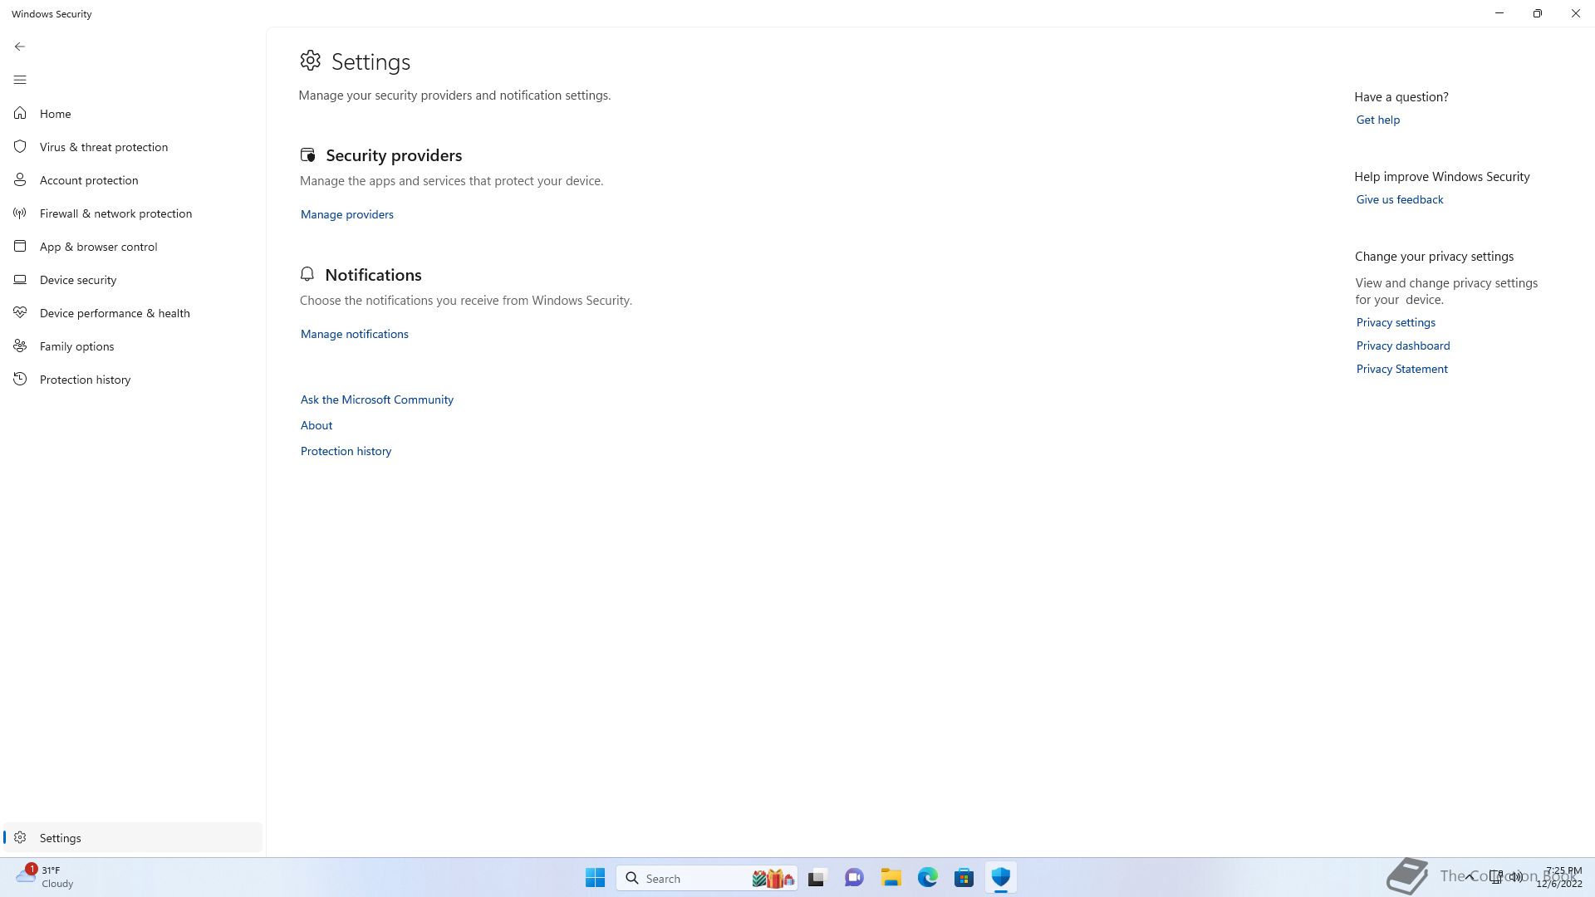Click the Virus & threat protection shield icon
Image resolution: width=1595 pixels, height=897 pixels.
[x=20, y=146]
